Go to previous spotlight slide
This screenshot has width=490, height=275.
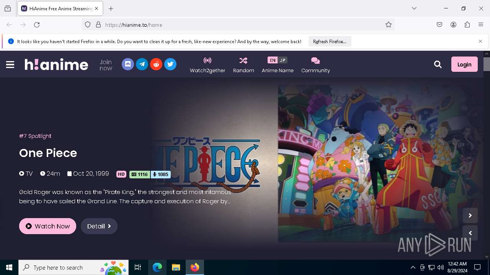(470, 233)
